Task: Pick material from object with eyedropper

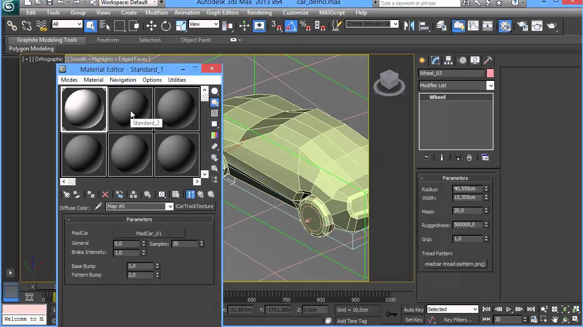Action: 98,207
